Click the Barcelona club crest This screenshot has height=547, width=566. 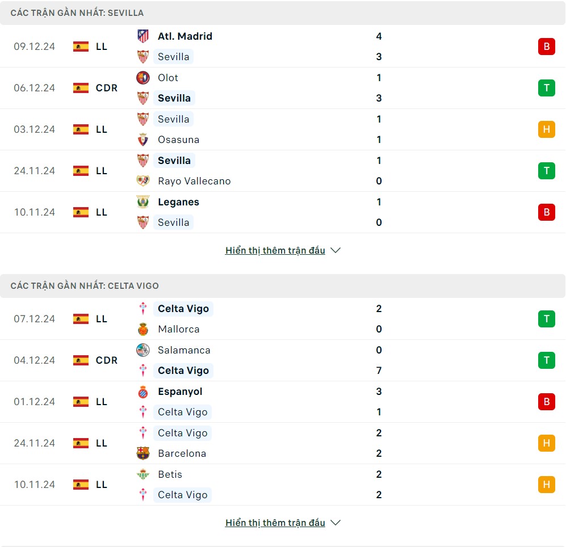click(143, 453)
